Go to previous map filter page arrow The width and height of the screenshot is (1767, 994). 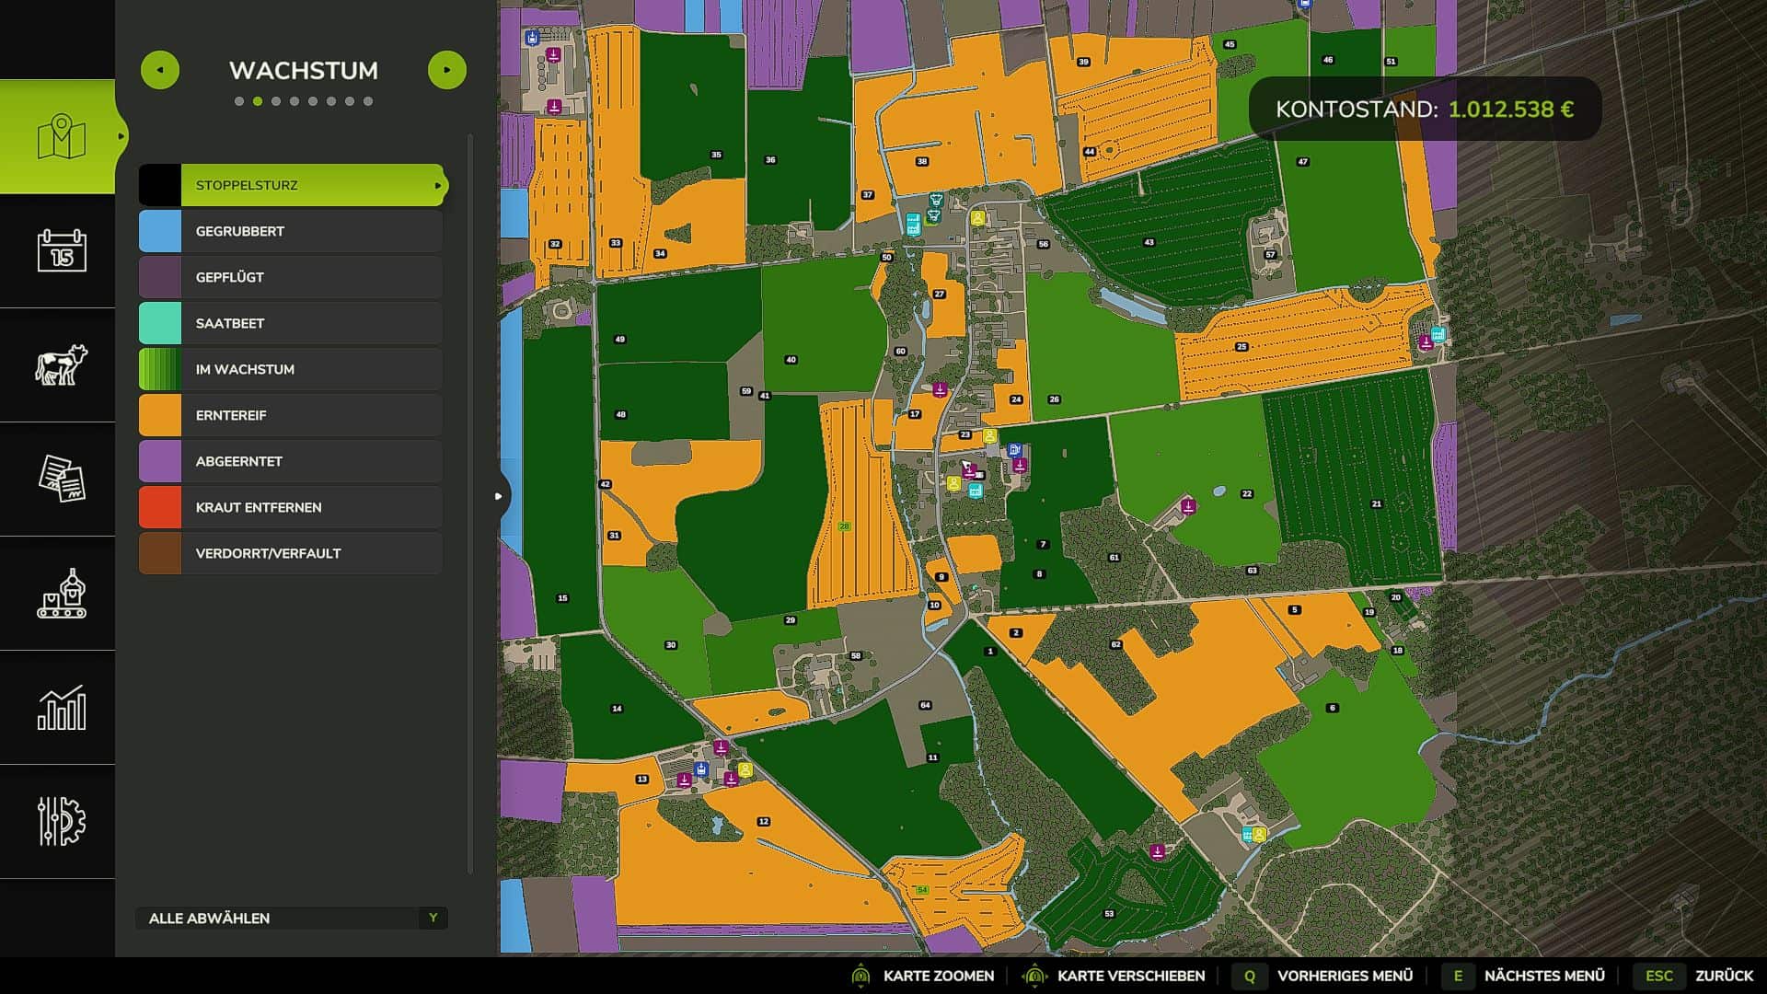point(160,70)
